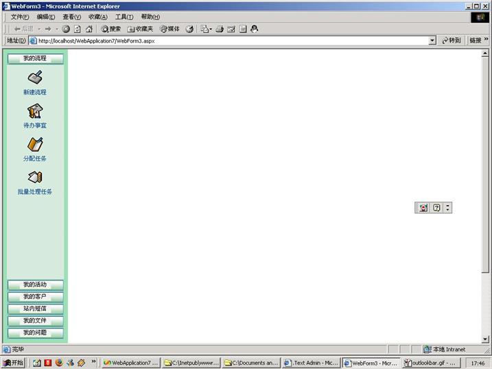Open the address bar dropdown arrow
This screenshot has height=369, width=492.
[x=433, y=40]
